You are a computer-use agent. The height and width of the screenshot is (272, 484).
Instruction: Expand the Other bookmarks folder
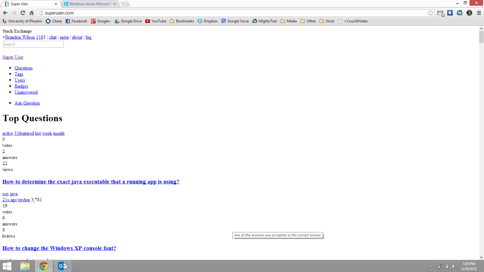click(x=308, y=21)
